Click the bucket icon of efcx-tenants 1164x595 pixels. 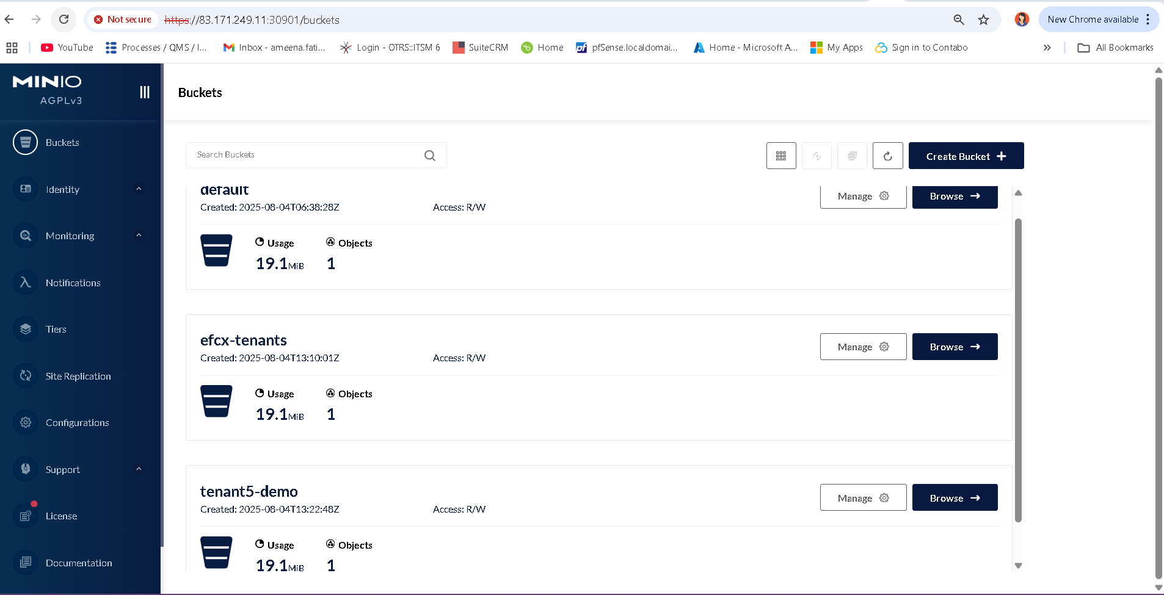216,401
